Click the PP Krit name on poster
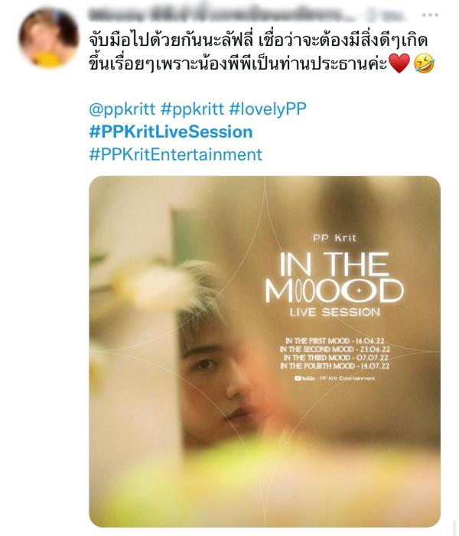This screenshot has height=536, width=459. tap(334, 238)
